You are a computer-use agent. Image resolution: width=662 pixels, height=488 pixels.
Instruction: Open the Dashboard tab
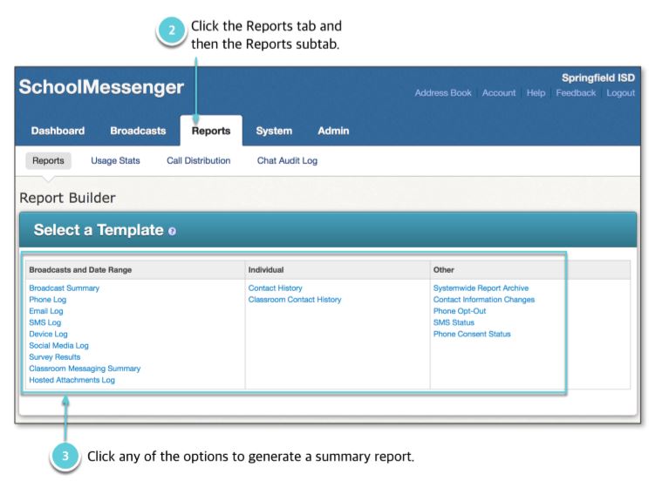[58, 131]
